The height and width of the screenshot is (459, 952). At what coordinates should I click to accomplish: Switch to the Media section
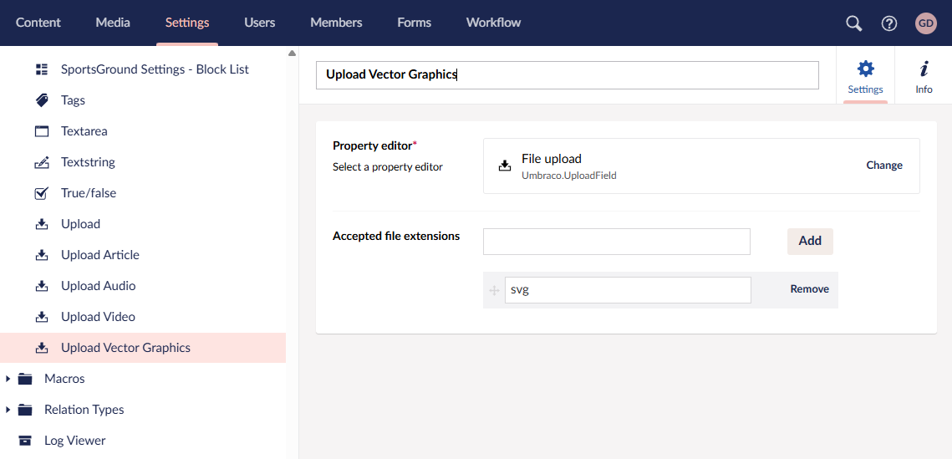113,23
